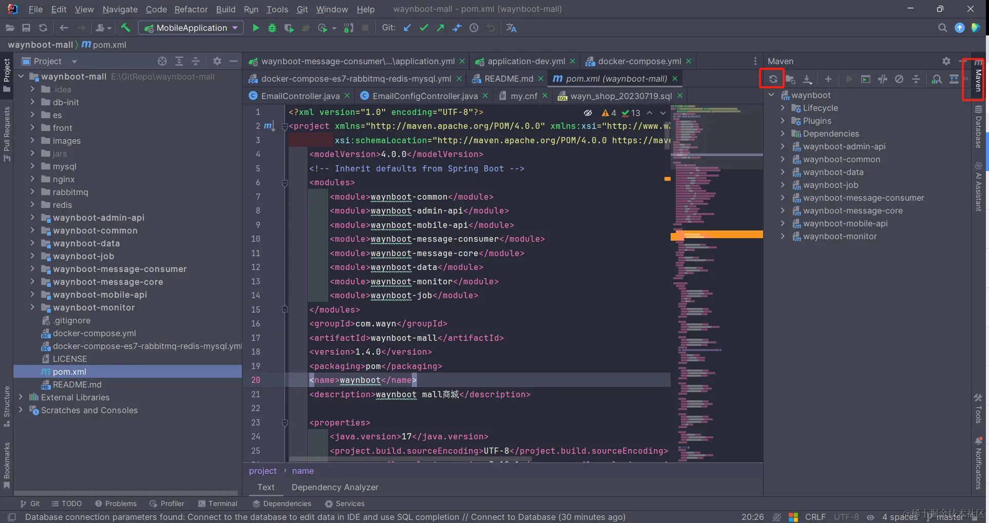Collapse all nodes in Maven tree
The image size is (989, 523).
(916, 79)
